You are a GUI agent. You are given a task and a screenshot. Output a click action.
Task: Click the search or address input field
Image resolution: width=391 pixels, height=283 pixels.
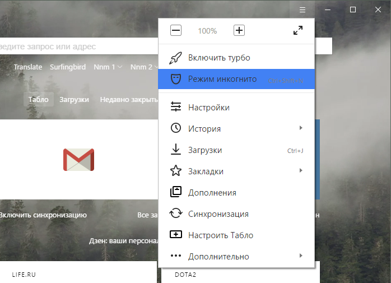(79, 46)
